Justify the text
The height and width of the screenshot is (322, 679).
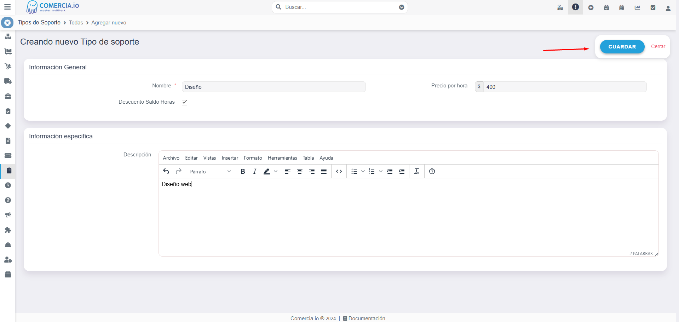324,171
